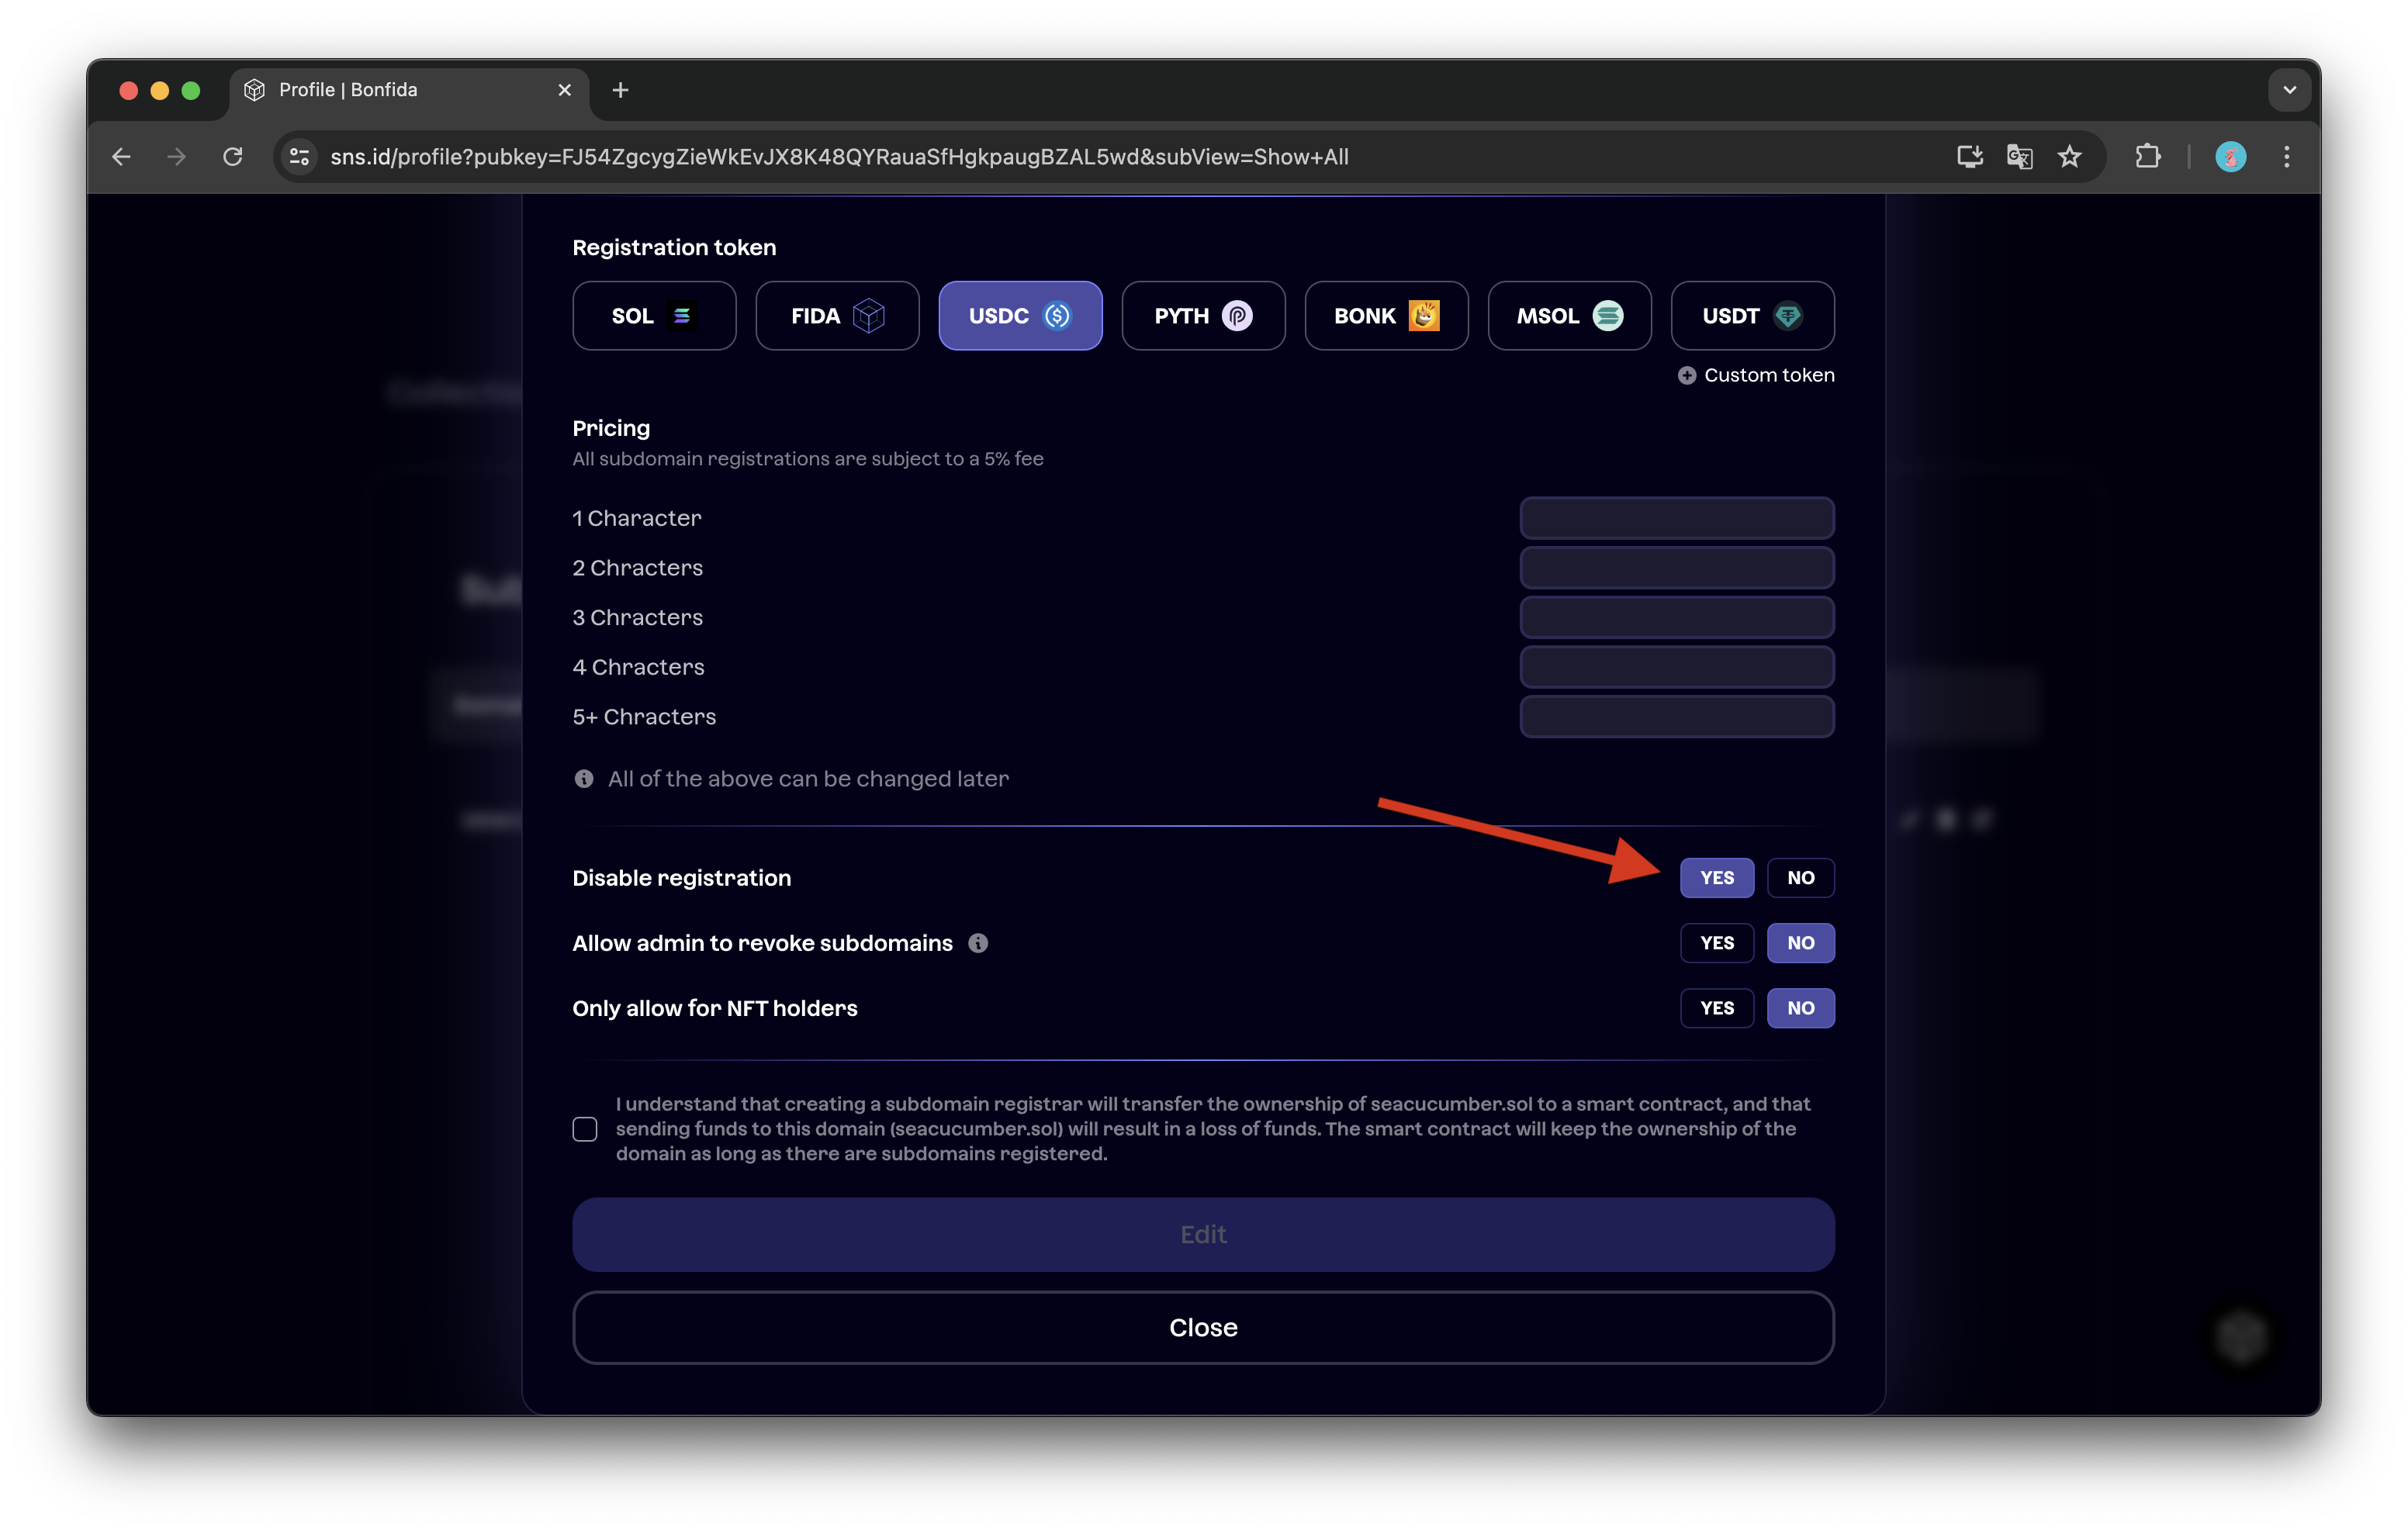Screen dimensions: 2408x1531
Task: Choose FIDA as registration token
Action: 837,316
